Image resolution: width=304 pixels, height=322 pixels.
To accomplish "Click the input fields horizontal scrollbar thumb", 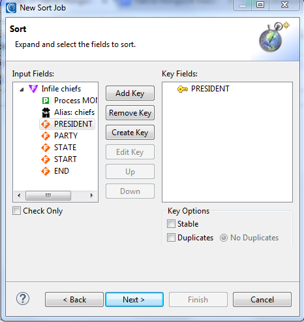I will (x=48, y=195).
